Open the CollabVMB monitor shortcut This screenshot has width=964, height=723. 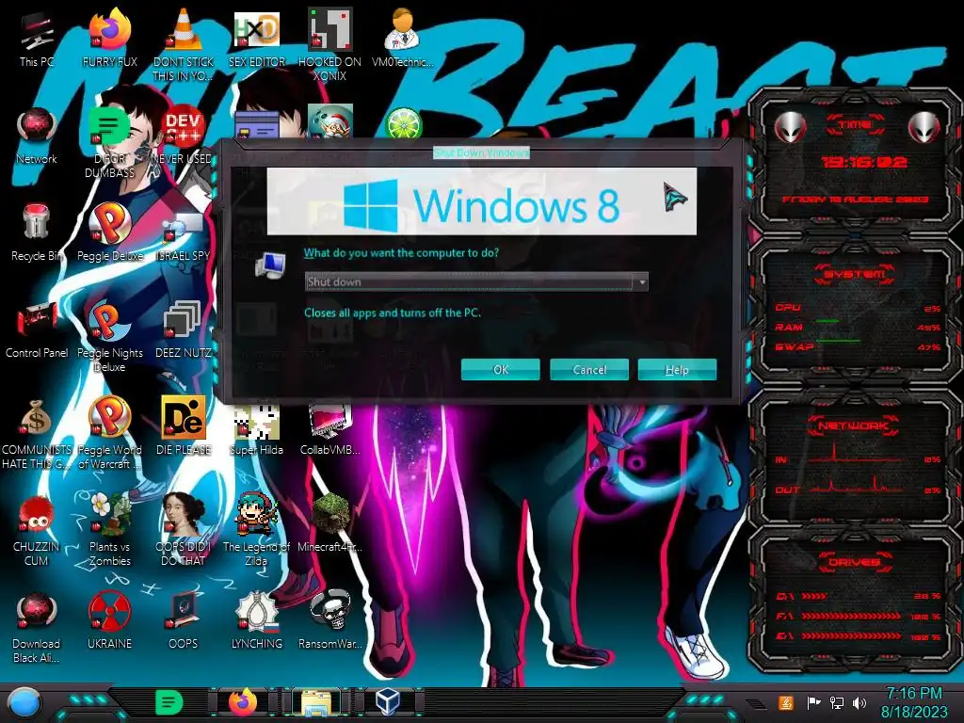329,430
